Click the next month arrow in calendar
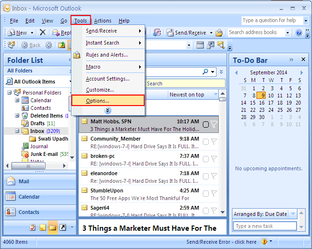The image size is (312, 249). (301, 72)
